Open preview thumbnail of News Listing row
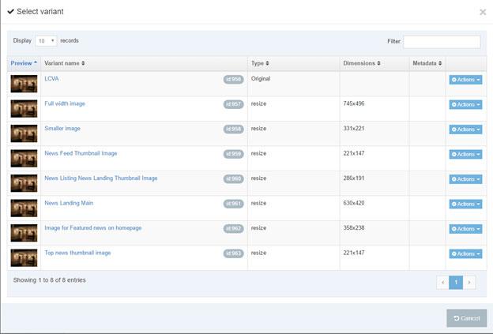Screen dimensions: 493x334 point(24,183)
